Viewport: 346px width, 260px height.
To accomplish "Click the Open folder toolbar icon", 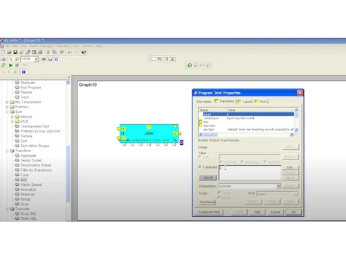I will pos(9,53).
